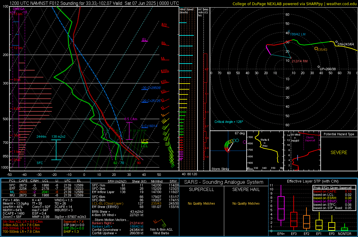The image size is (358, 237).
Task: Click the Bunkers left-mover circle on the hodograph
Action: click(x=289, y=31)
